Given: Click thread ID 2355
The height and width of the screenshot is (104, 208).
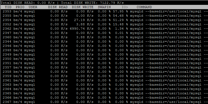Looking at the screenshot, I should click(x=7, y=16).
